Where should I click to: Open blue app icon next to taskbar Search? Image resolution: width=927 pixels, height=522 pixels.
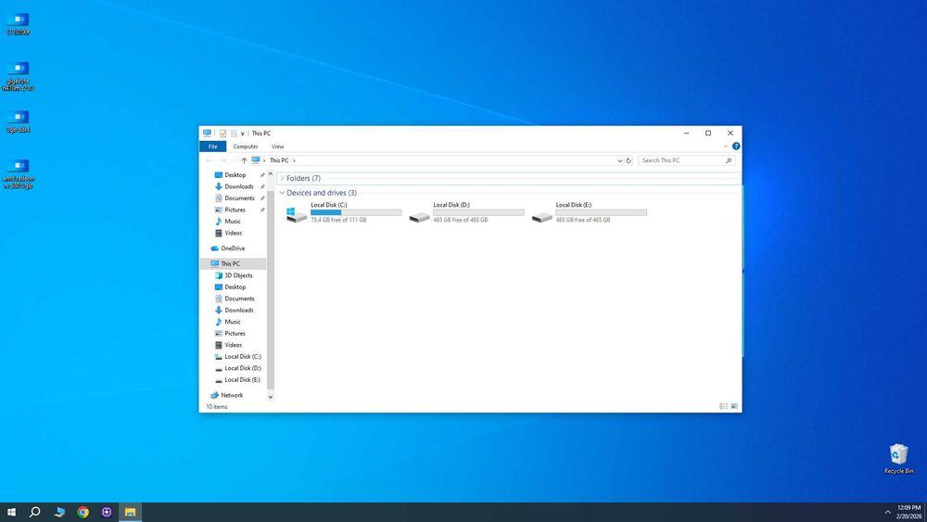pos(59,512)
